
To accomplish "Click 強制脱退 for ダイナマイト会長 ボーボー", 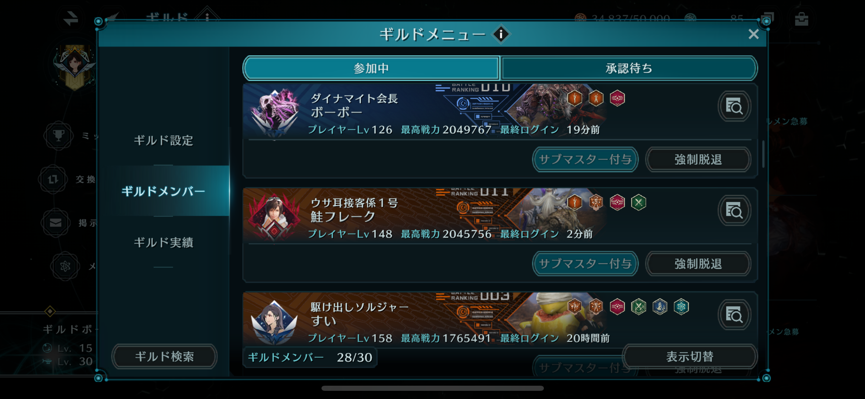I will (x=698, y=159).
